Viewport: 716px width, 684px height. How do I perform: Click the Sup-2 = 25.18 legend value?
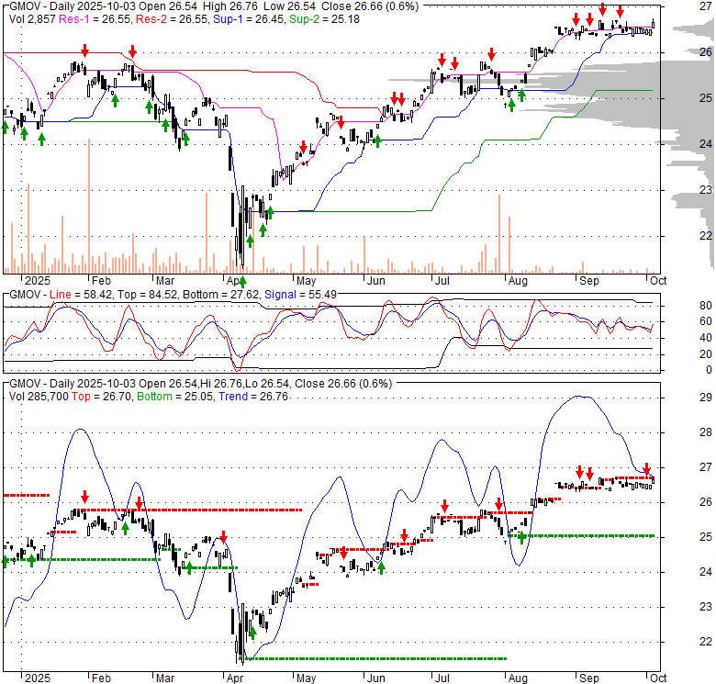(324, 19)
